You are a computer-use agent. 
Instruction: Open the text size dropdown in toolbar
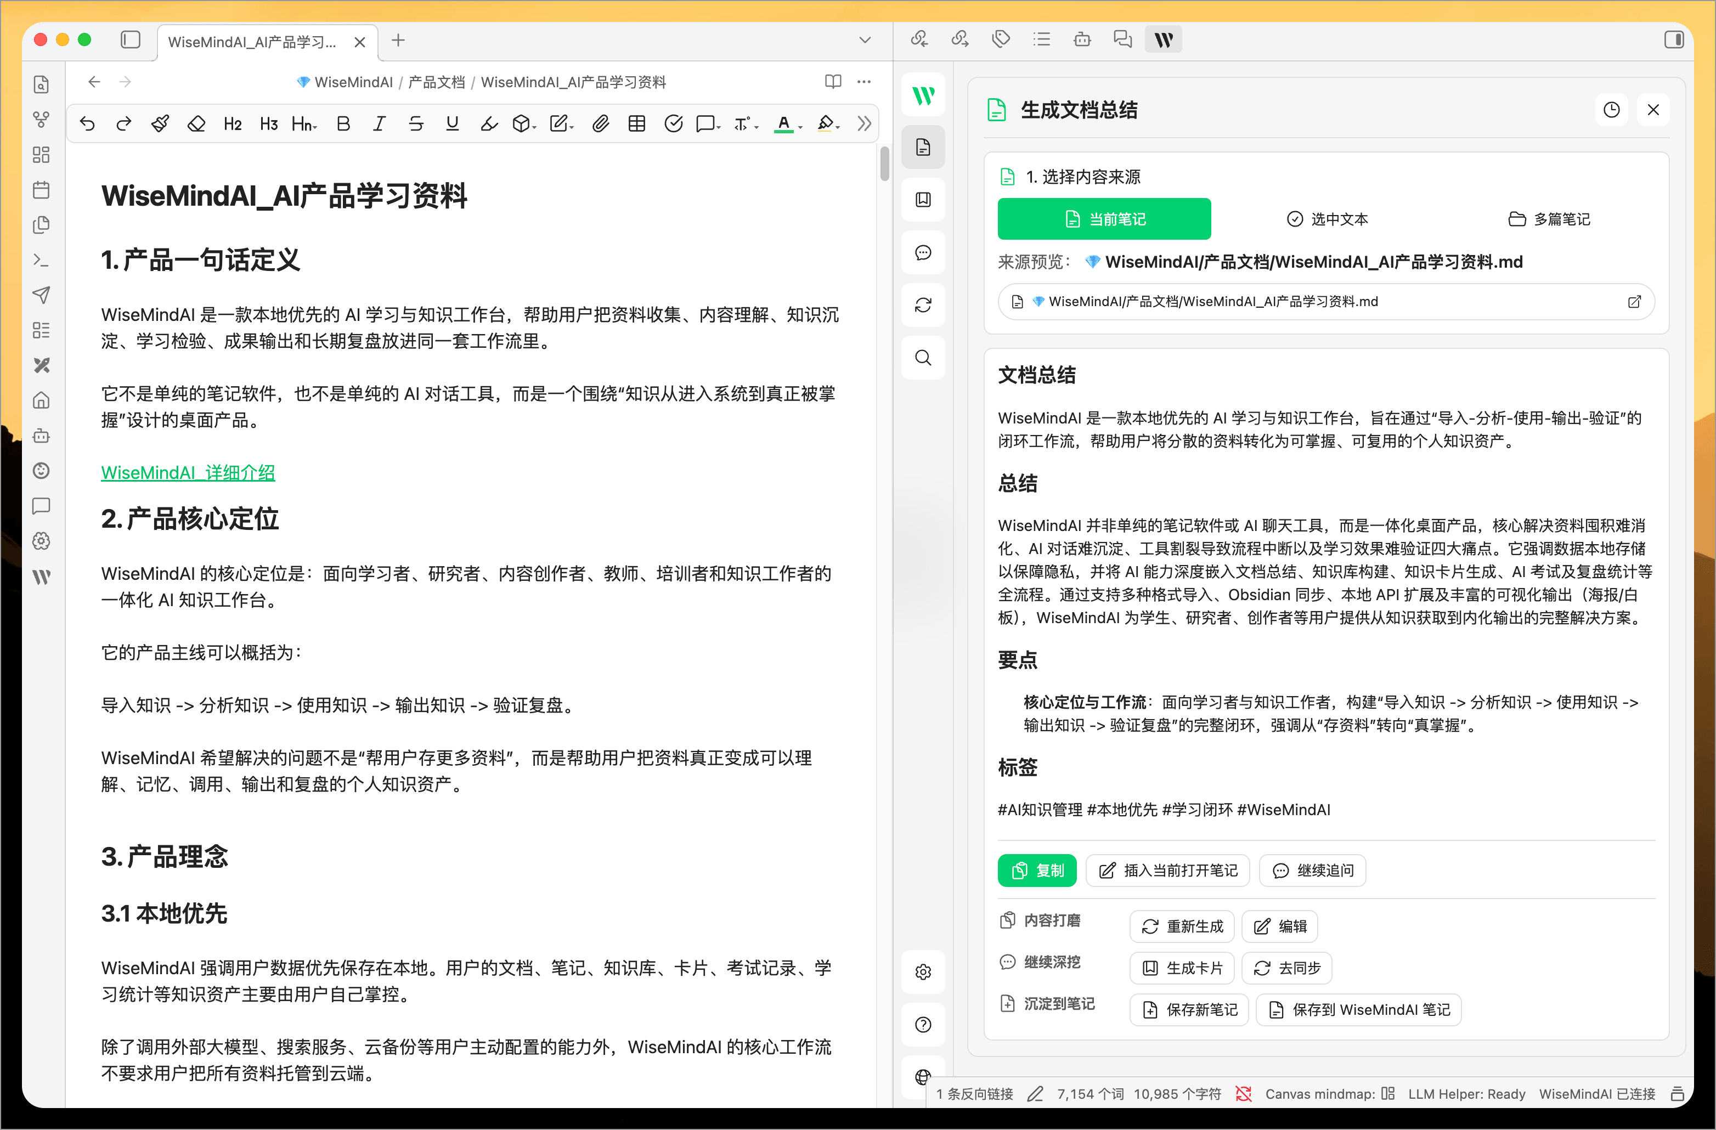746,124
